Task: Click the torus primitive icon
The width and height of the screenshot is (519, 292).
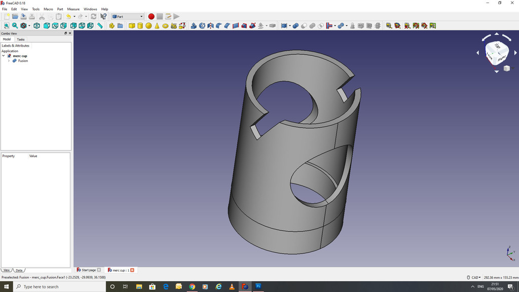Action: (165, 26)
